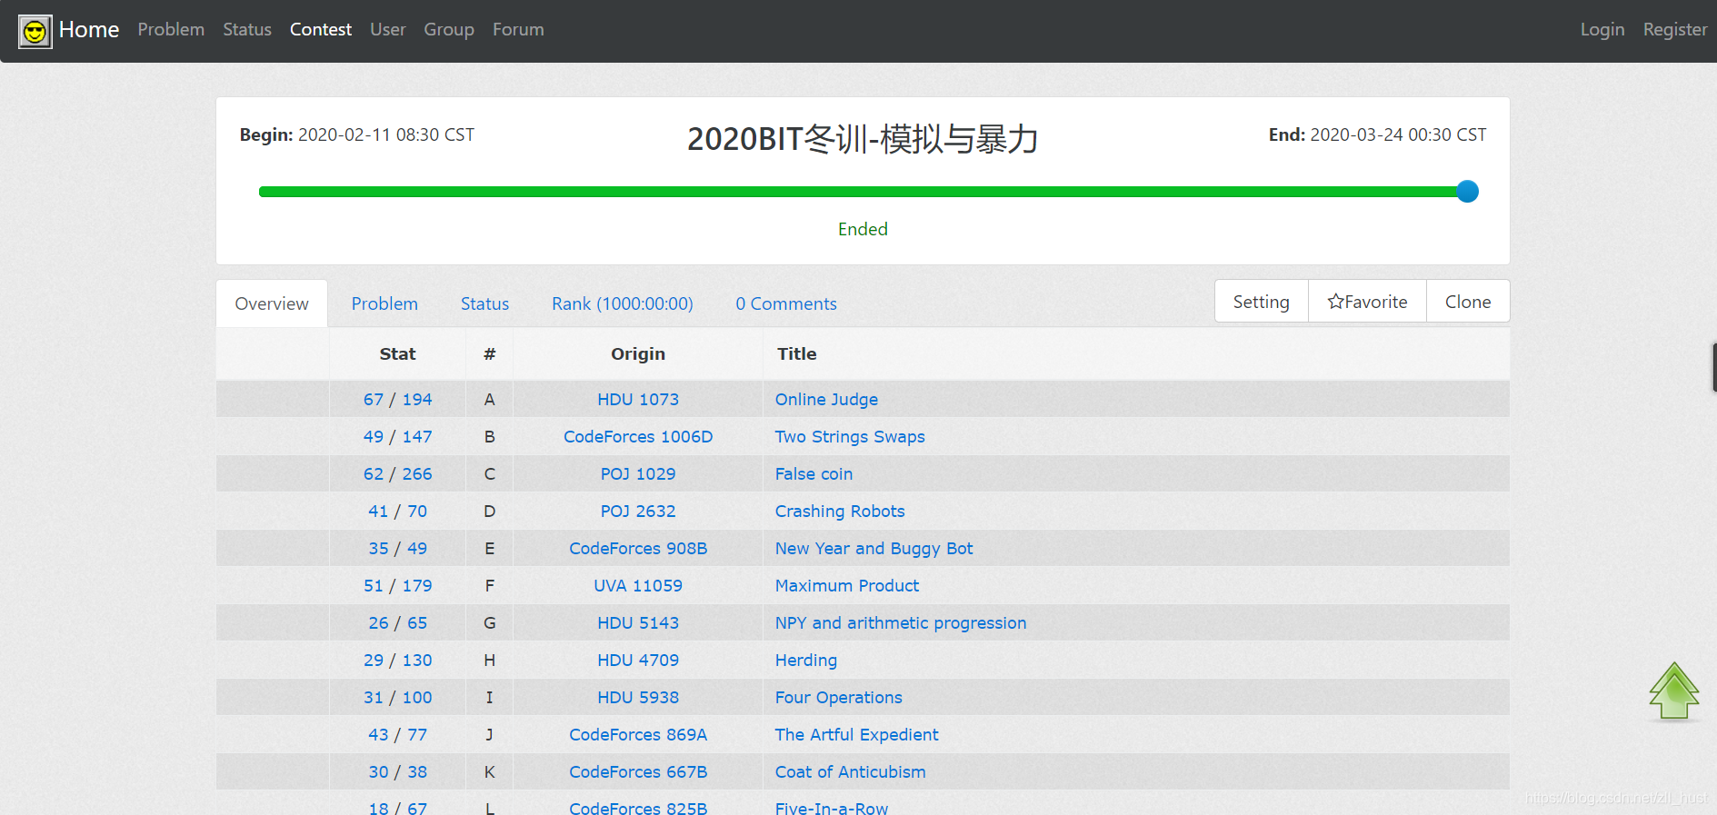Open the Crashing Robots problem
Viewport: 1717px width, 815px height.
[x=840, y=511]
